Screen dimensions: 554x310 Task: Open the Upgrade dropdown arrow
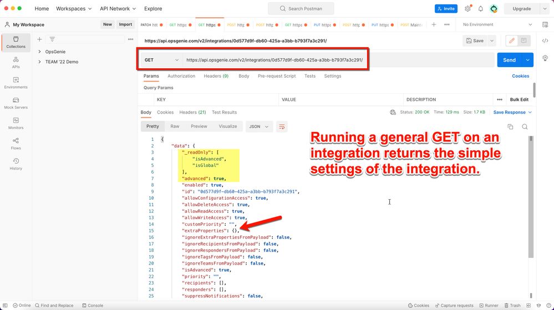pos(545,8)
